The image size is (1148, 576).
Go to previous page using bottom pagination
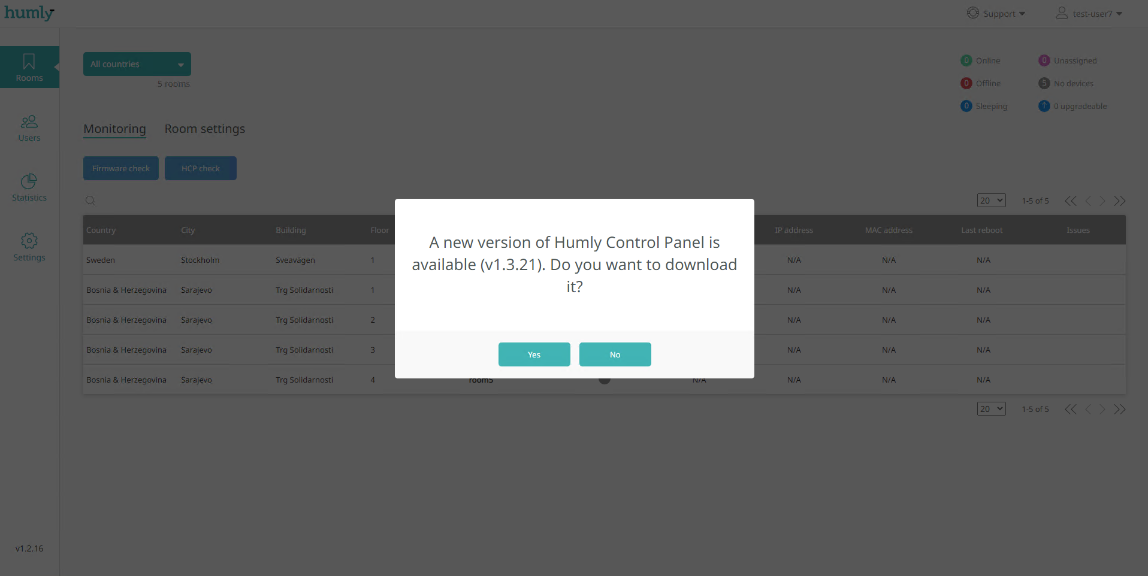[1088, 409]
